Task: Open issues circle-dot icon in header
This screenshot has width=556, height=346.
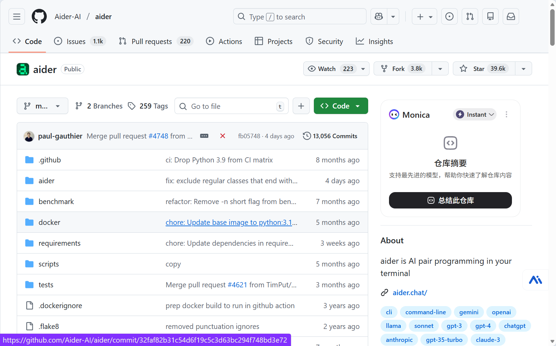Action: tap(449, 16)
